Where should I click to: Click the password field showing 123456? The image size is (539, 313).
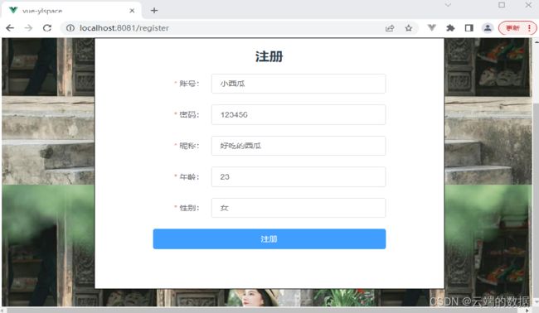pyautogui.click(x=299, y=114)
